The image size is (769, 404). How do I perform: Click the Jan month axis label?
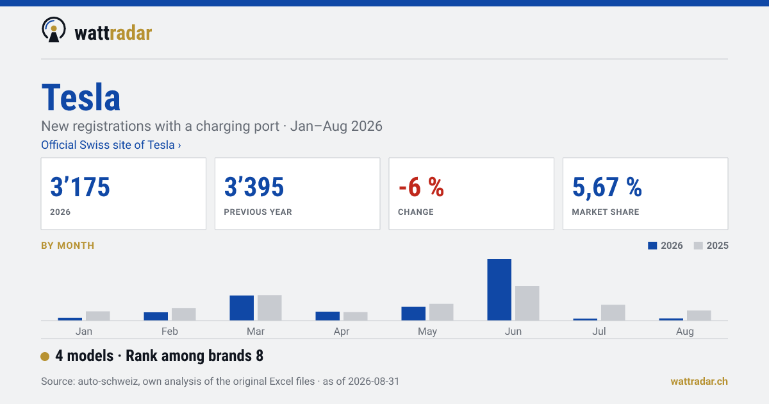[84, 332]
